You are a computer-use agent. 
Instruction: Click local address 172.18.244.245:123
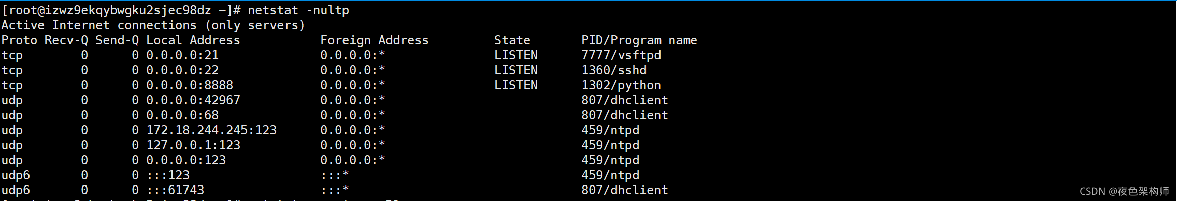coord(211,130)
